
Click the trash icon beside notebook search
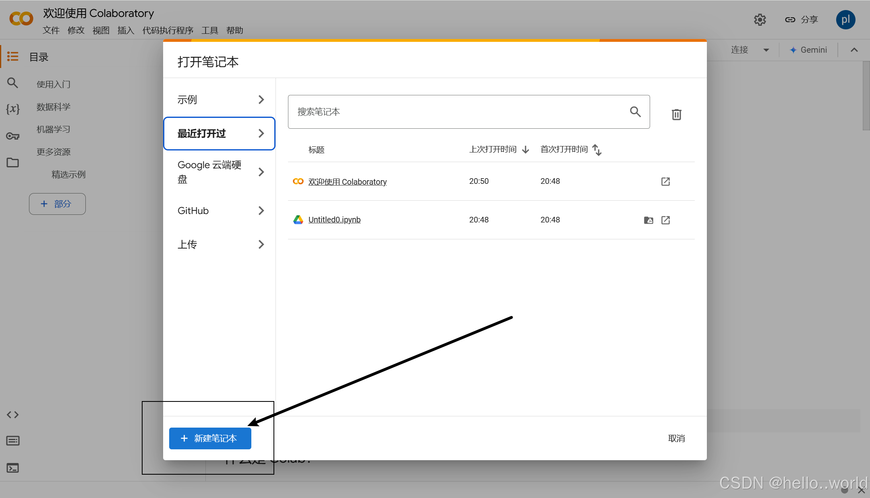coord(676,115)
